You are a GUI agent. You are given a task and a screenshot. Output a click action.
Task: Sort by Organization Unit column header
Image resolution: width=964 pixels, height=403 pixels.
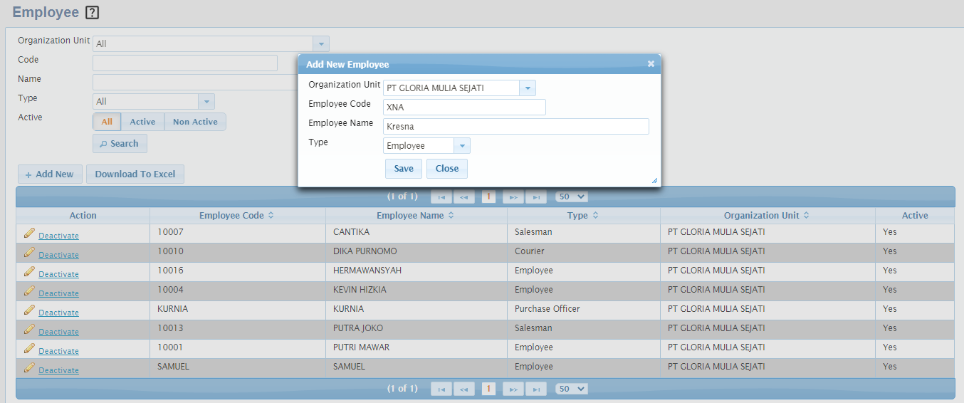(767, 216)
